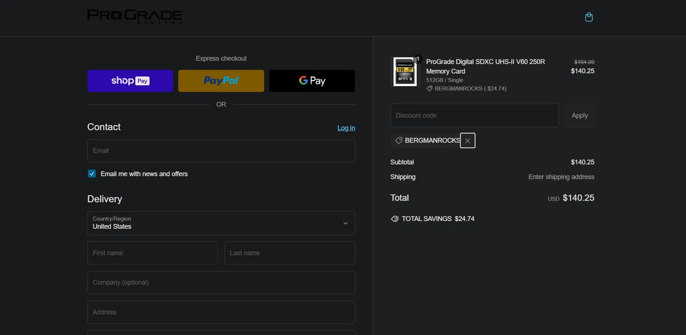Focus the Email input field
The width and height of the screenshot is (686, 335).
point(221,151)
